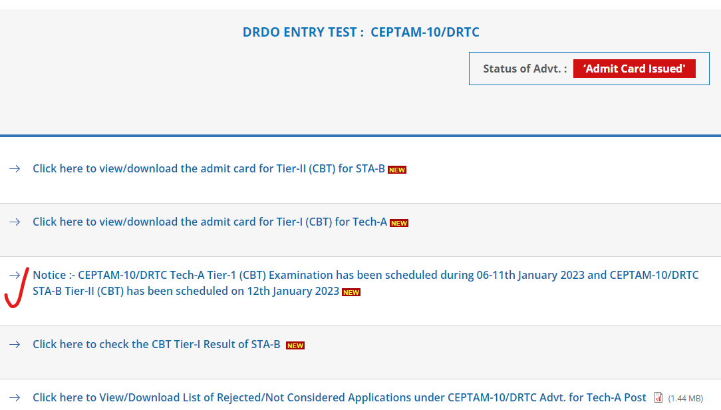Click the 'Status of Advt.' label
721x410 pixels.
coord(525,69)
